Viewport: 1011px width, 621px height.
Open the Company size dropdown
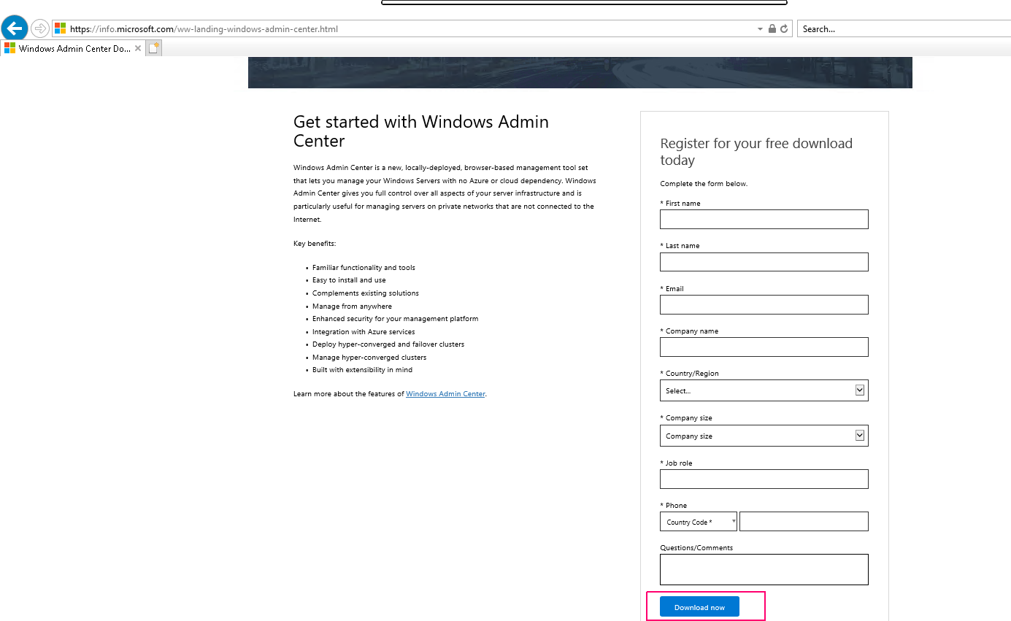[x=764, y=436]
